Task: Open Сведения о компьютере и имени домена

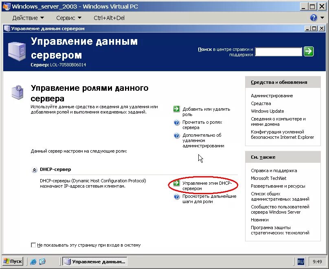Action: (x=278, y=121)
